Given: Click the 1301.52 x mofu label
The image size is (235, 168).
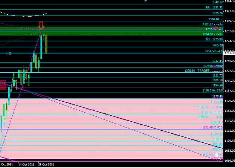Looking at the screenshot, I should 212,24.
